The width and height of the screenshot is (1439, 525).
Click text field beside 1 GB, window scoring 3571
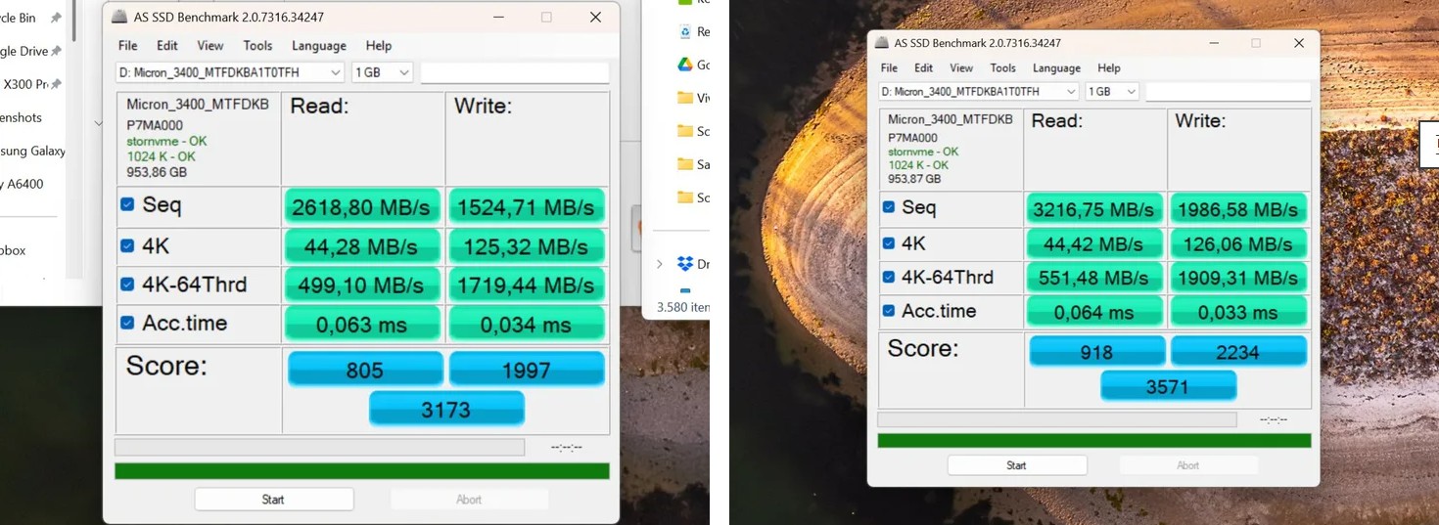click(1229, 91)
